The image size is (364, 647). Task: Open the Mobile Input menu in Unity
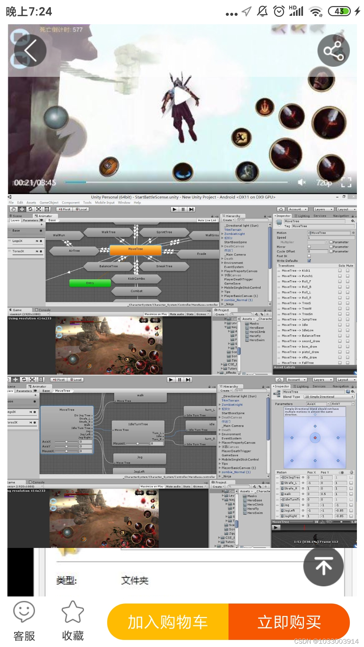point(105,203)
